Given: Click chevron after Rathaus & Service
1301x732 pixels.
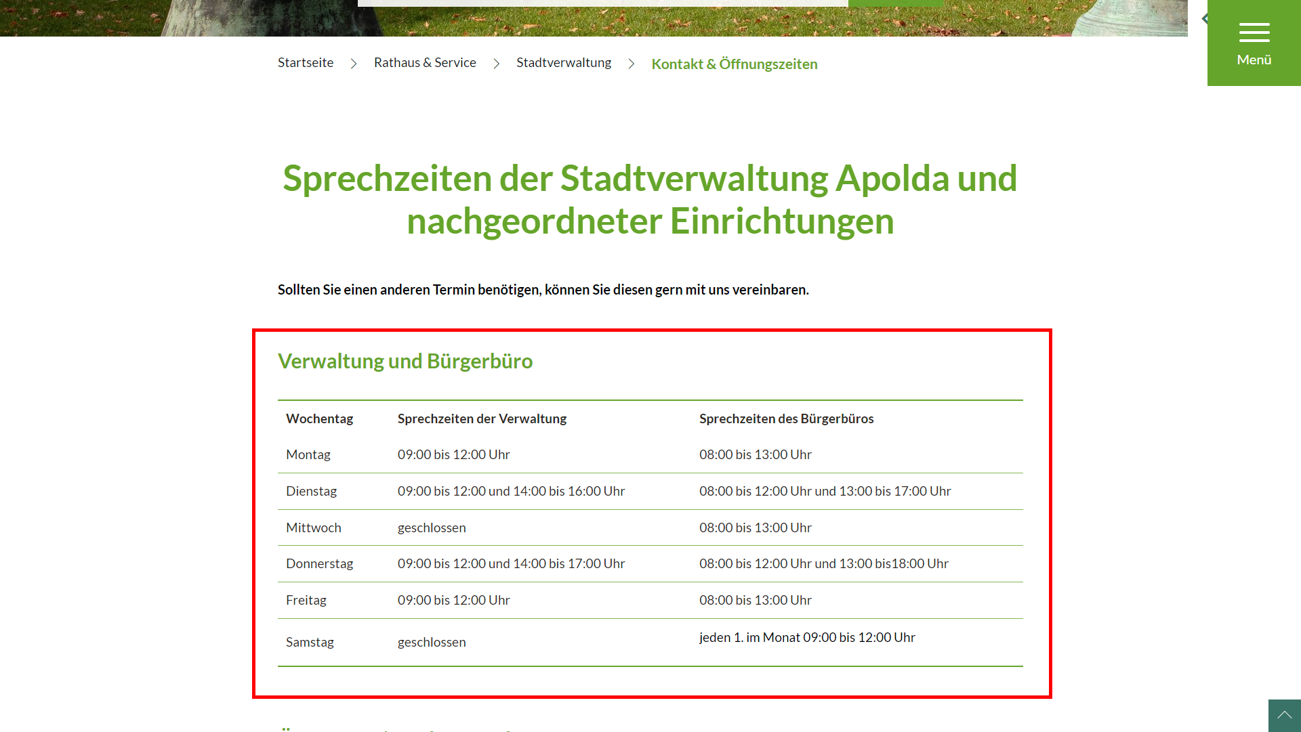Looking at the screenshot, I should point(497,64).
